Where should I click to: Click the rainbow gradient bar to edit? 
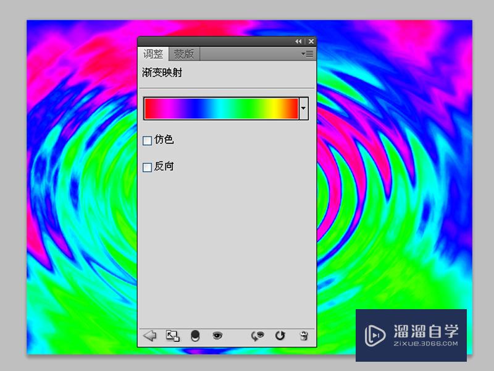click(x=221, y=109)
